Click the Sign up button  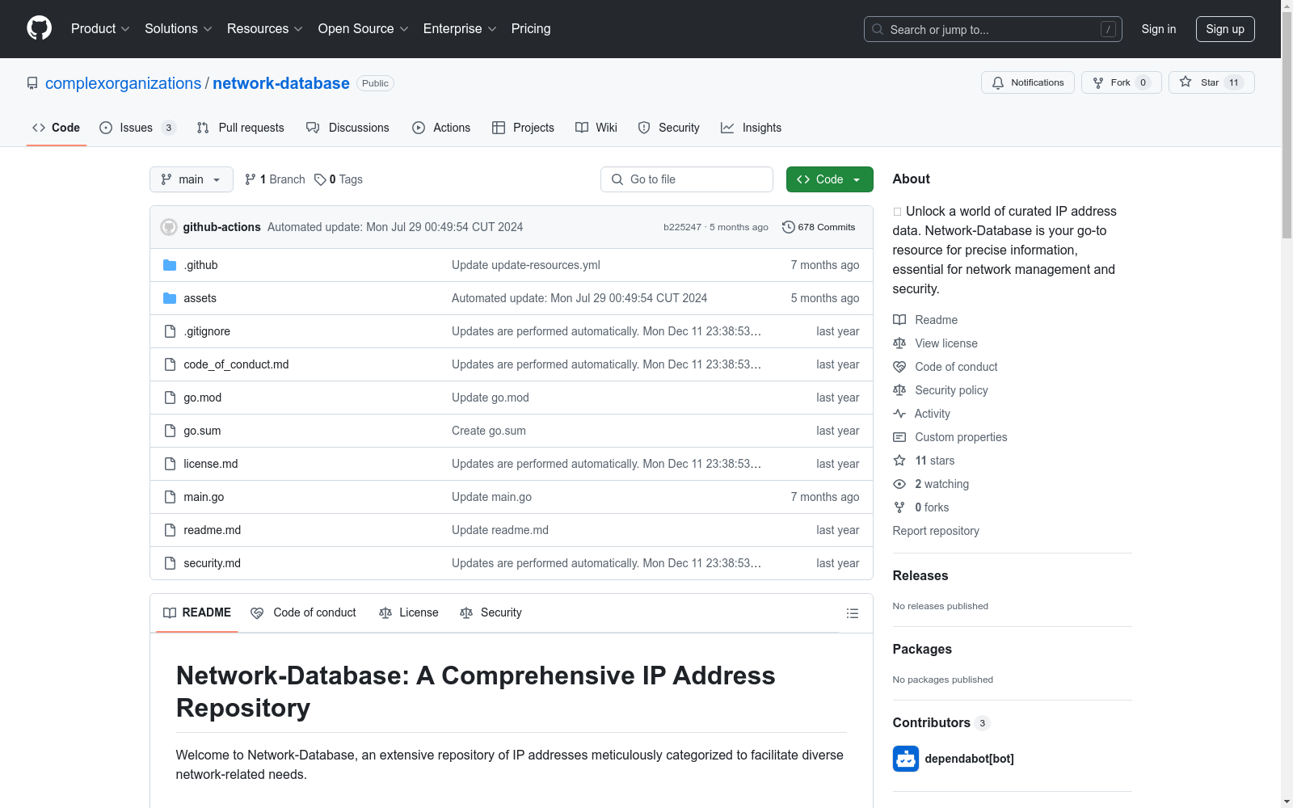(x=1225, y=29)
